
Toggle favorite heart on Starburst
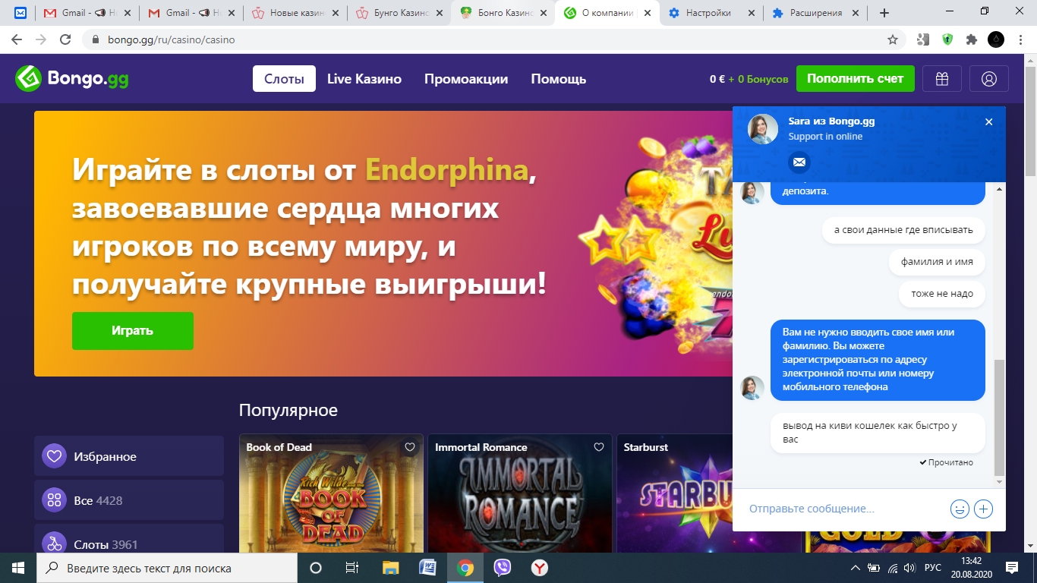[787, 447]
